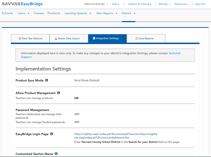Open Products navigation item
Image resolution: width=211 pixels, height=157 pixels.
pyautogui.click(x=54, y=13)
